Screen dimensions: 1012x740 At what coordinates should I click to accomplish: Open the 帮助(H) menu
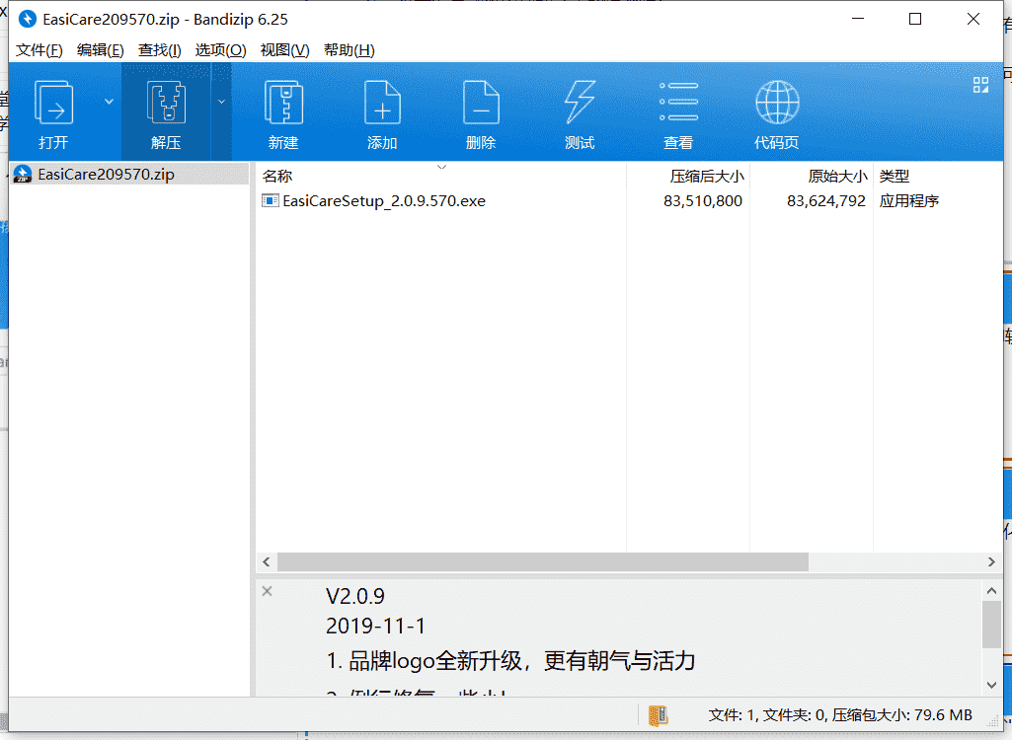(x=350, y=50)
